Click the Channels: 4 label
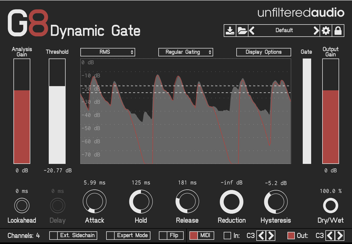352x244 pixels. pos(24,236)
